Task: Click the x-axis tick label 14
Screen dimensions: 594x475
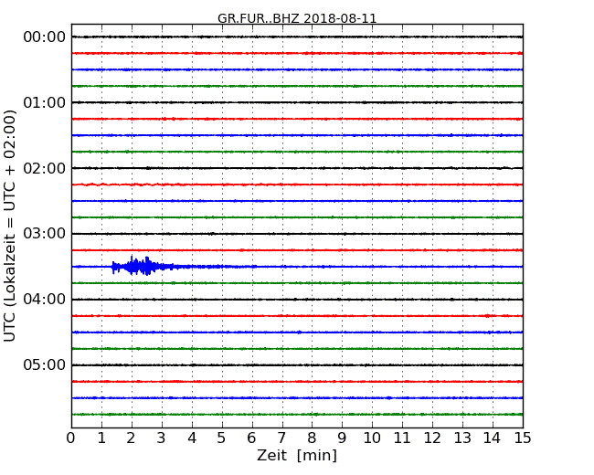Action: tap(493, 438)
